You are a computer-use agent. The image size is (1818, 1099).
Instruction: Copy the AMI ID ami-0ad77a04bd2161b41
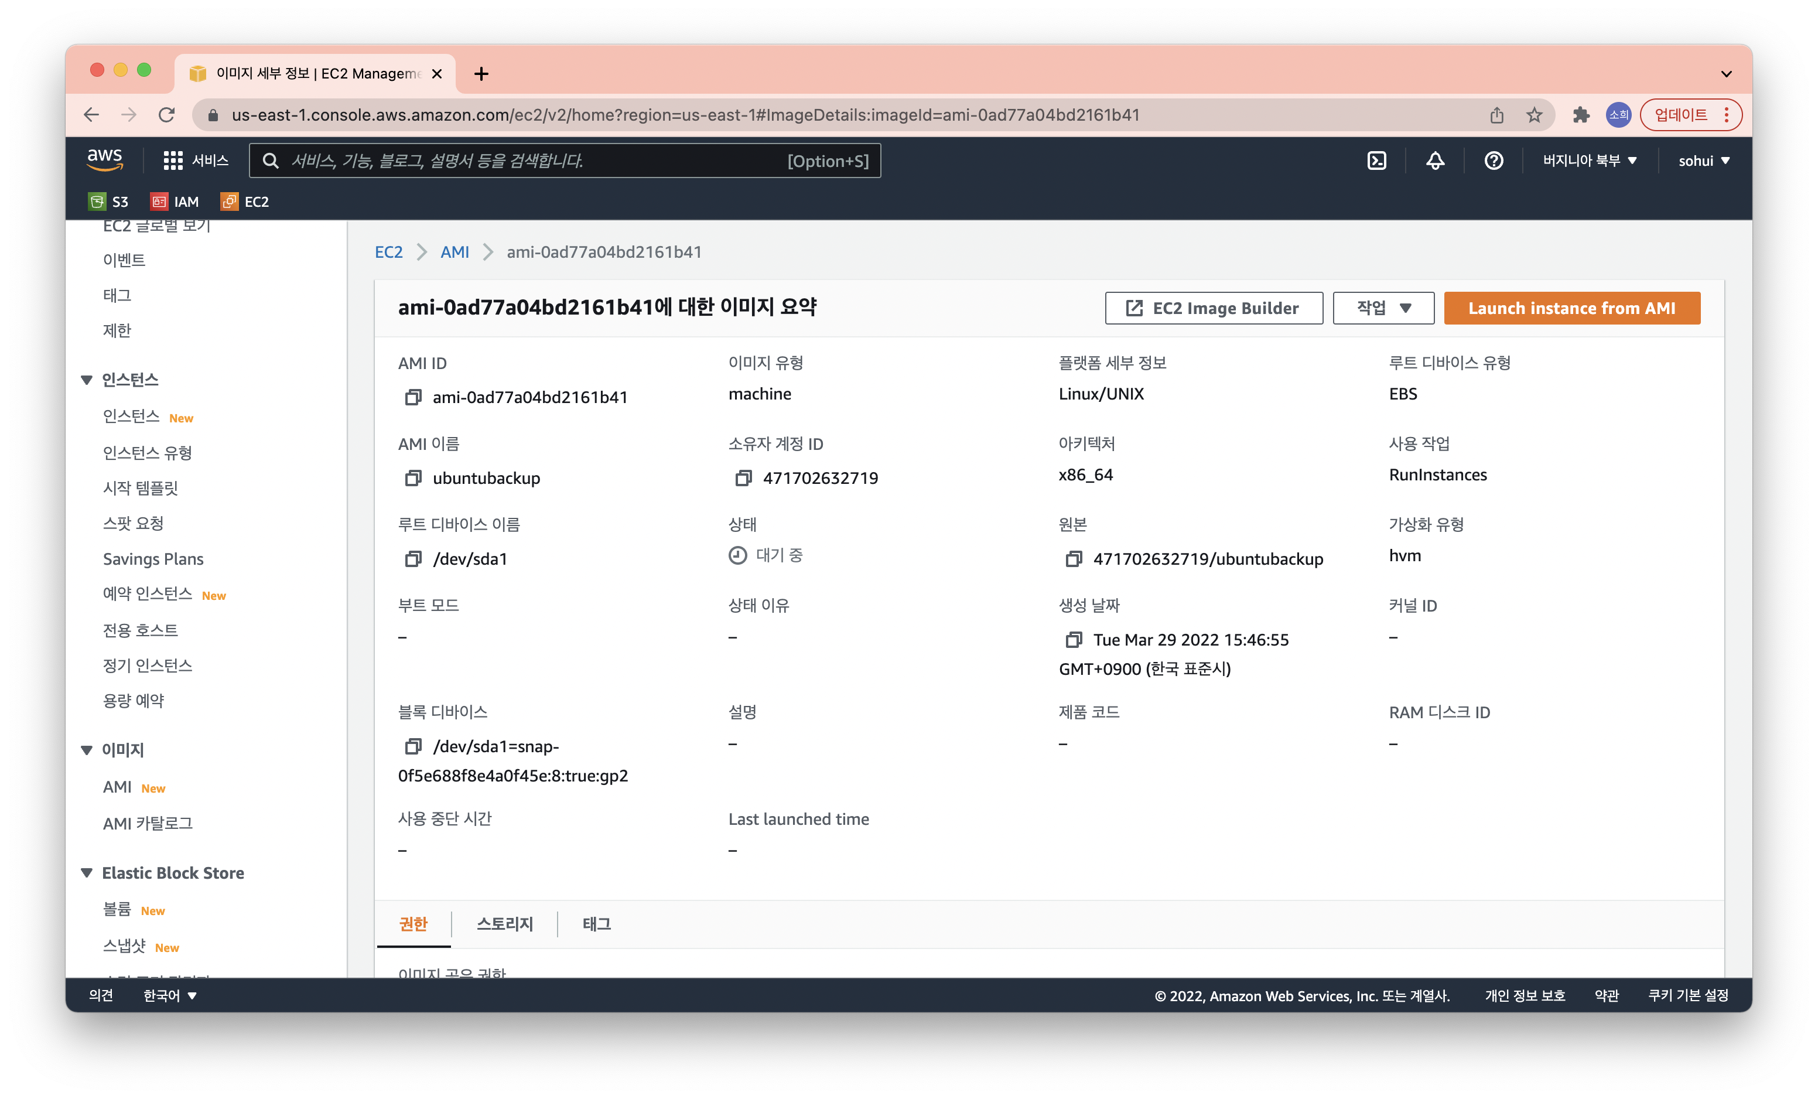coord(413,397)
